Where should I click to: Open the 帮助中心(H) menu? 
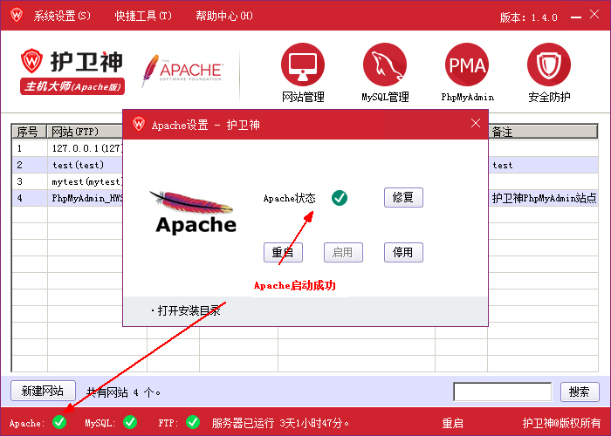224,17
